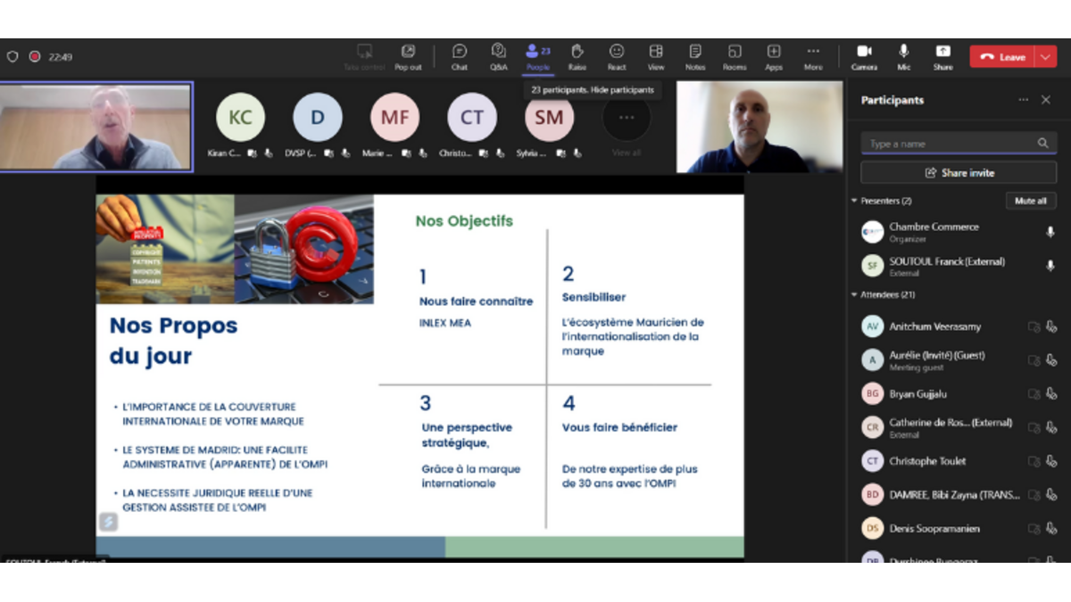Click the Share invite button

[x=959, y=173]
